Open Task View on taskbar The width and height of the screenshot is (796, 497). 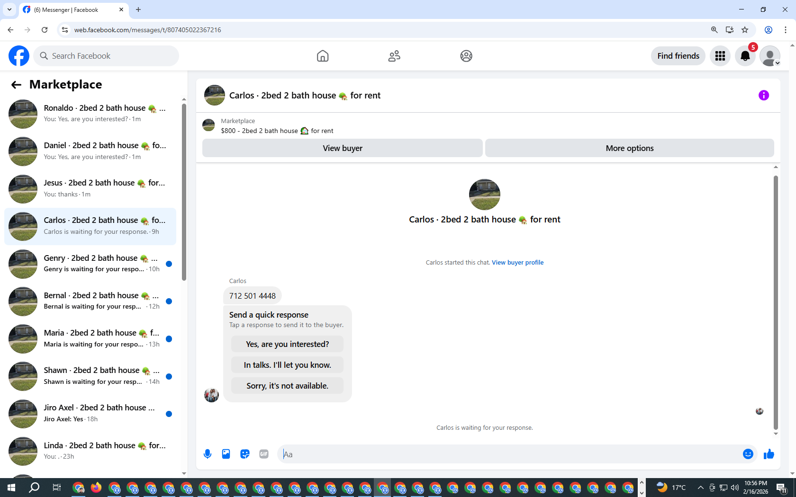[x=56, y=488]
